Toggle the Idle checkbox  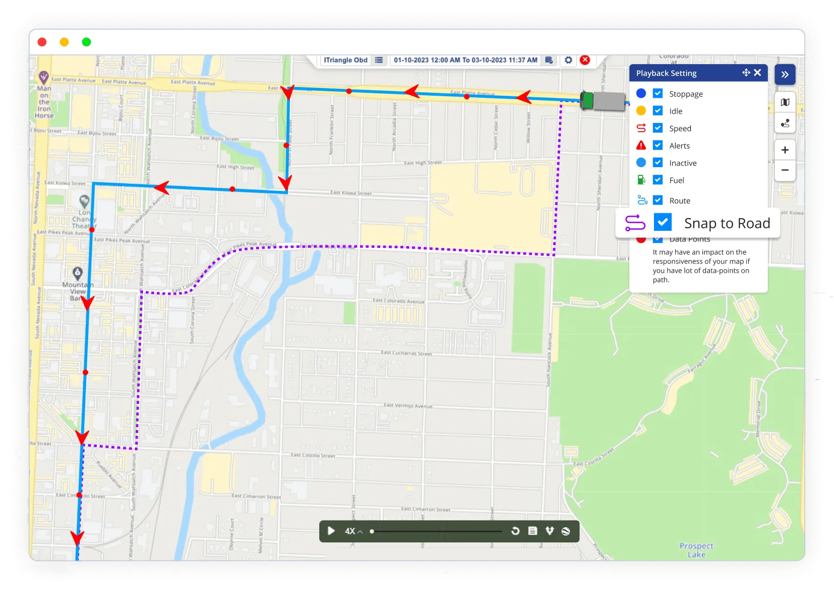click(x=658, y=111)
